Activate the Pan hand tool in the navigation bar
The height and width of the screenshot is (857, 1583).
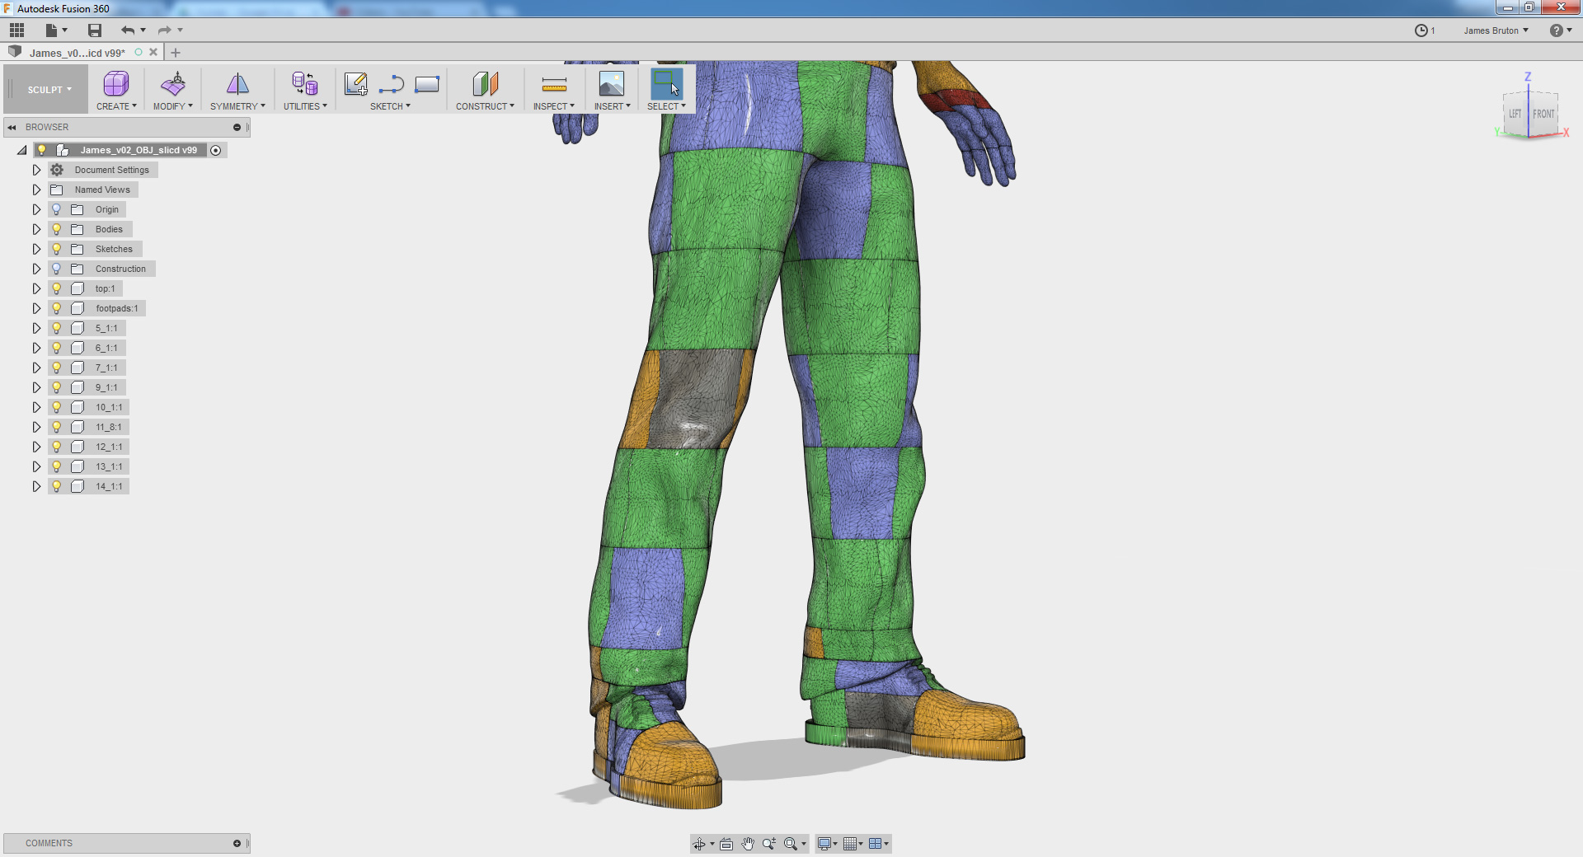click(748, 844)
